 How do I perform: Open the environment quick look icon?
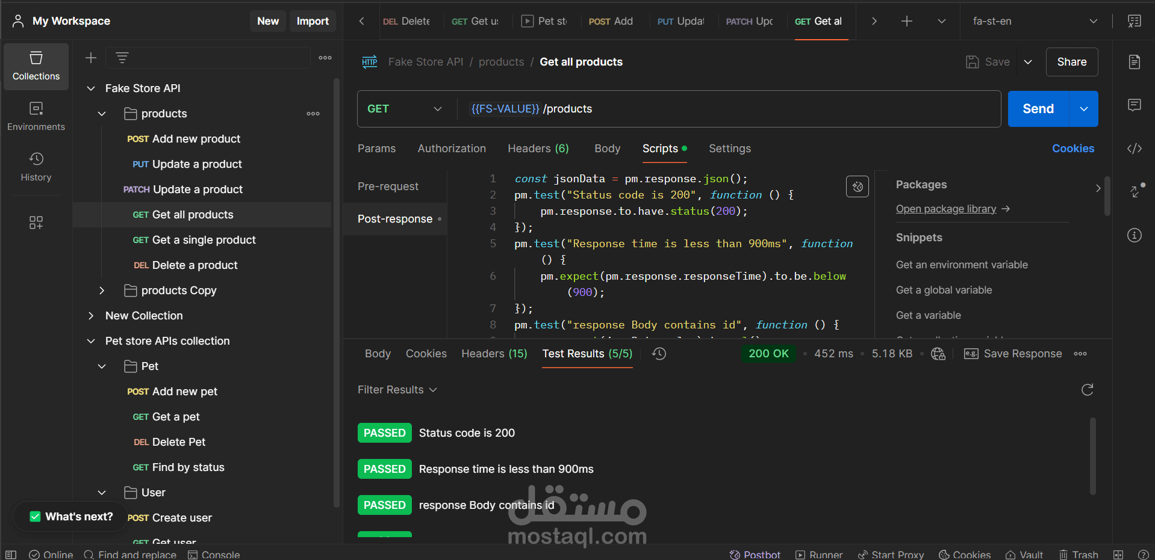(1135, 21)
